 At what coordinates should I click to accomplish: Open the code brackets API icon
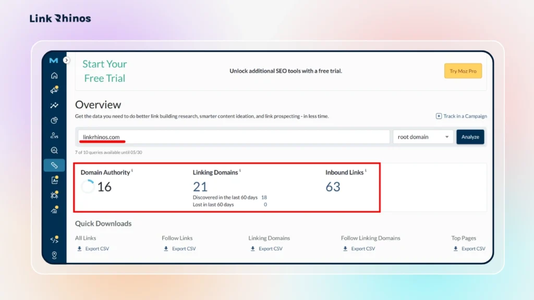54,240
